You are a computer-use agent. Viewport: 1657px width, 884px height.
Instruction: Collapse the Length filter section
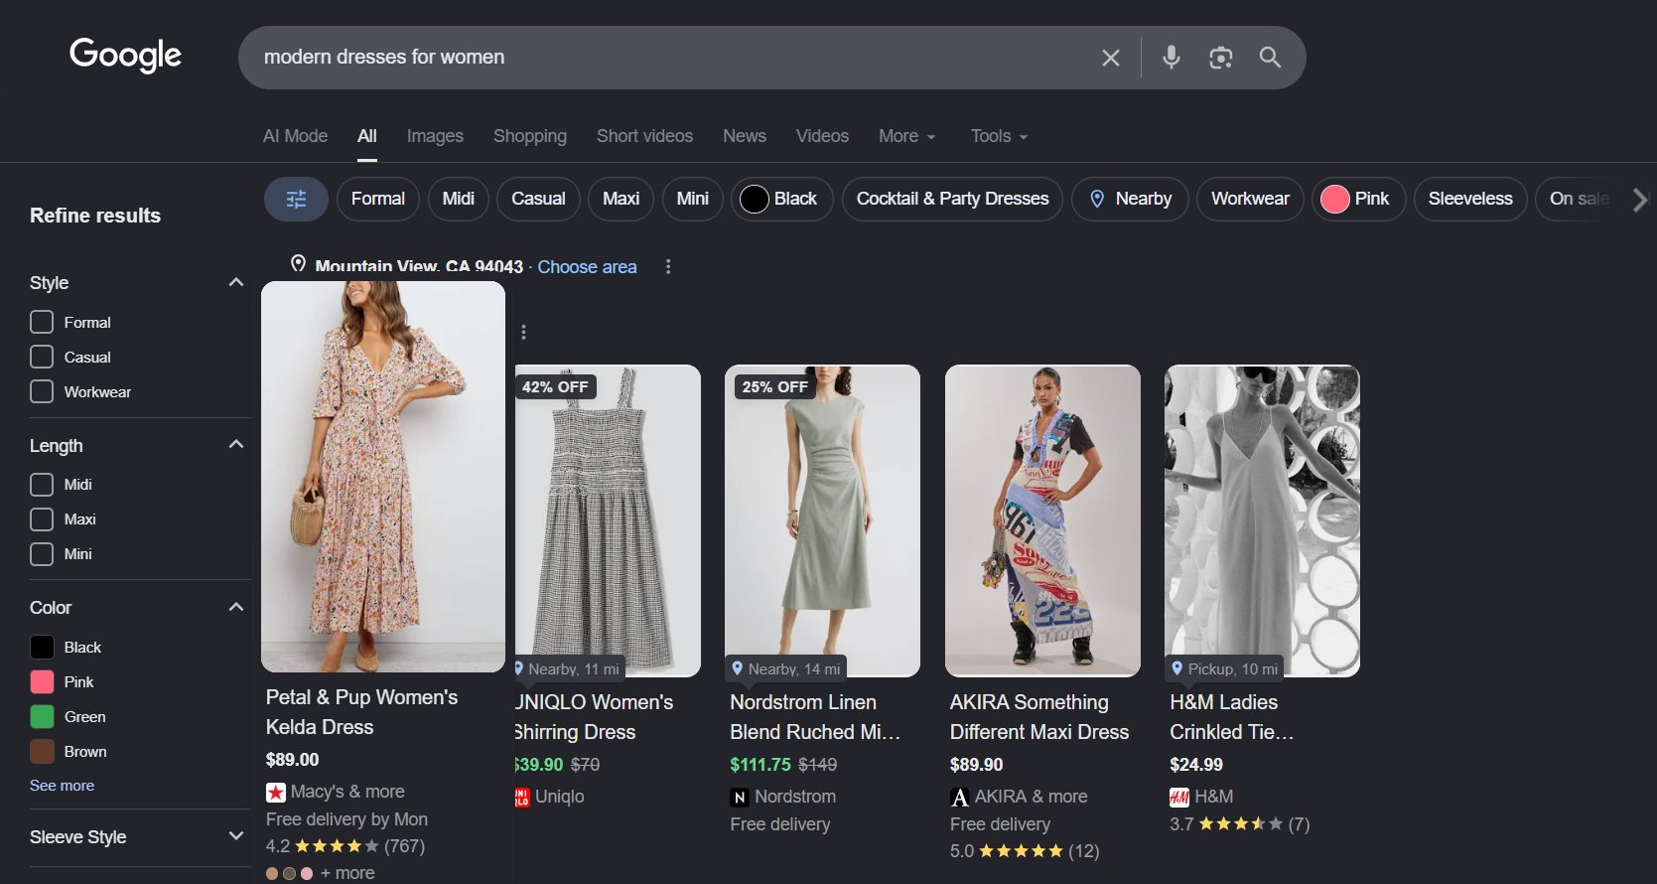pyautogui.click(x=236, y=444)
